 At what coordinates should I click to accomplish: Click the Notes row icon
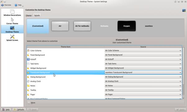point(28,86)
